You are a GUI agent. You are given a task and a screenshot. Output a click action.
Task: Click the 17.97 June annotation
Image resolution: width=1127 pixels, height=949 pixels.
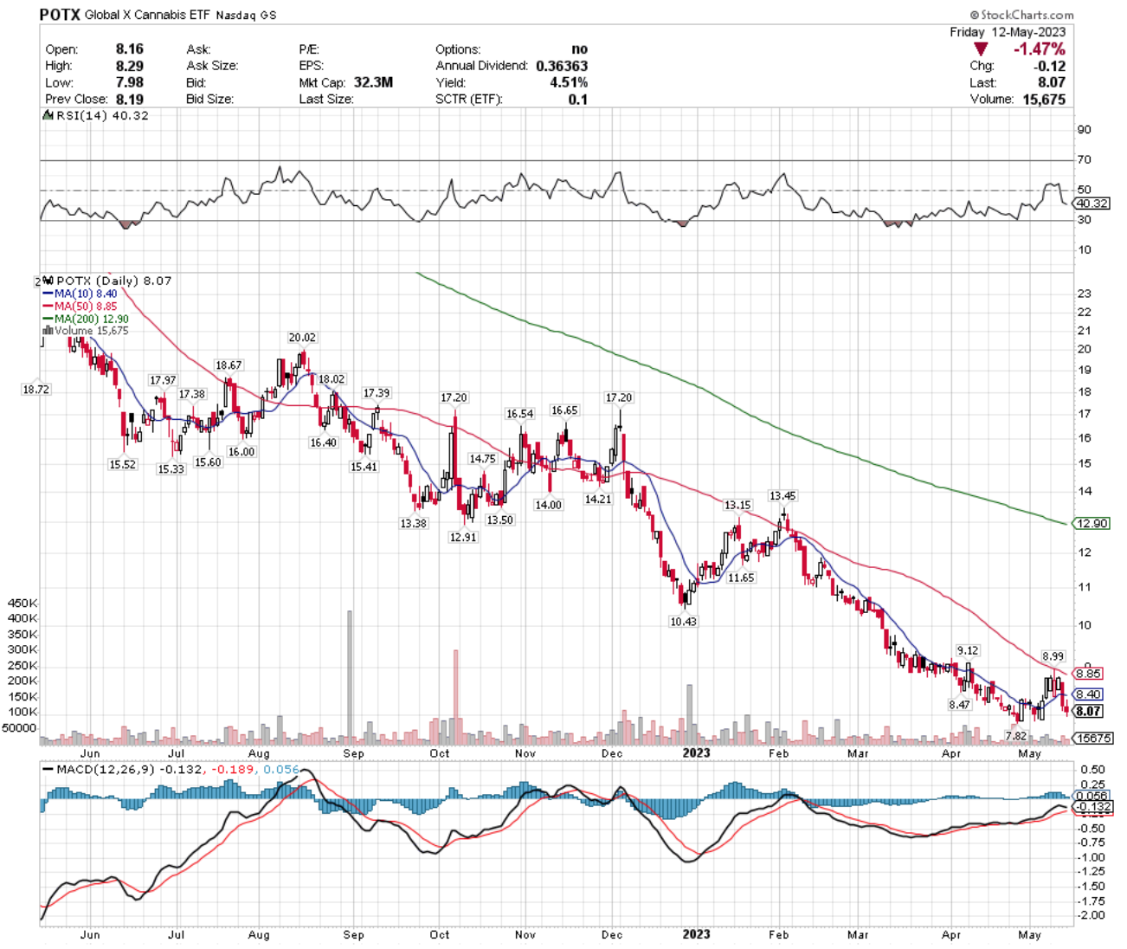click(163, 380)
